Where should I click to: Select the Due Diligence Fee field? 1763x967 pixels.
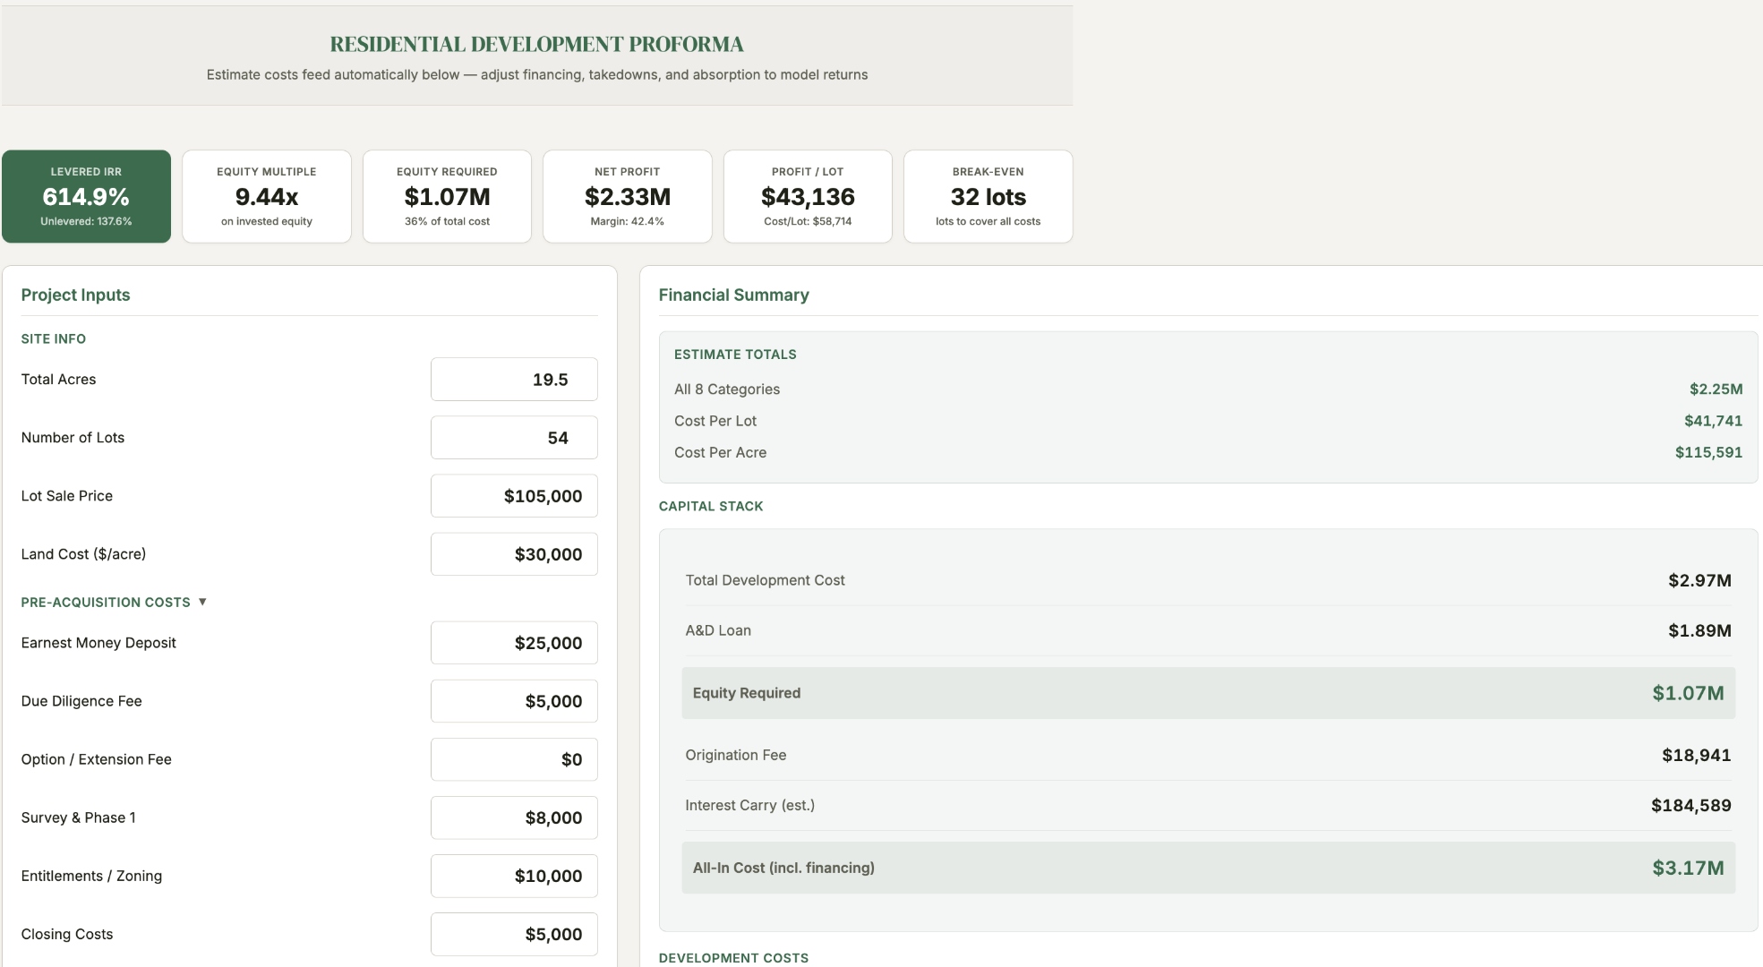point(513,701)
